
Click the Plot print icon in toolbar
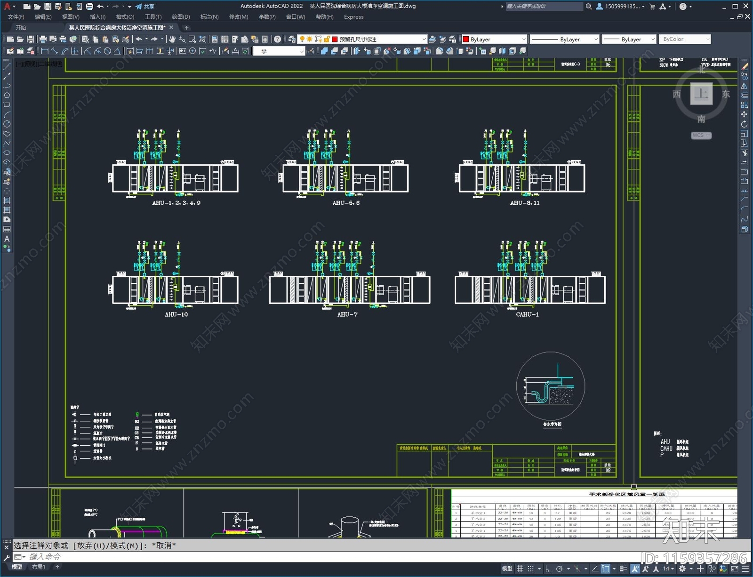(43, 39)
